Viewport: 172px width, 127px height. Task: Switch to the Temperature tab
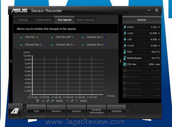44,20
